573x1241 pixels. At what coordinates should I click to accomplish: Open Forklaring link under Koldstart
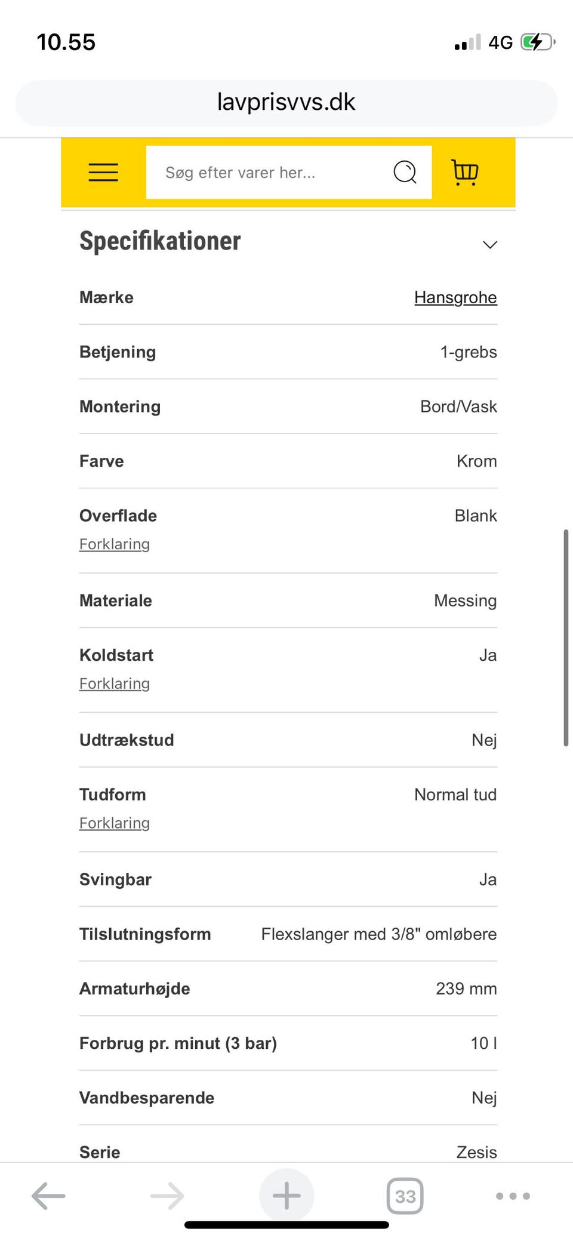[x=115, y=683]
